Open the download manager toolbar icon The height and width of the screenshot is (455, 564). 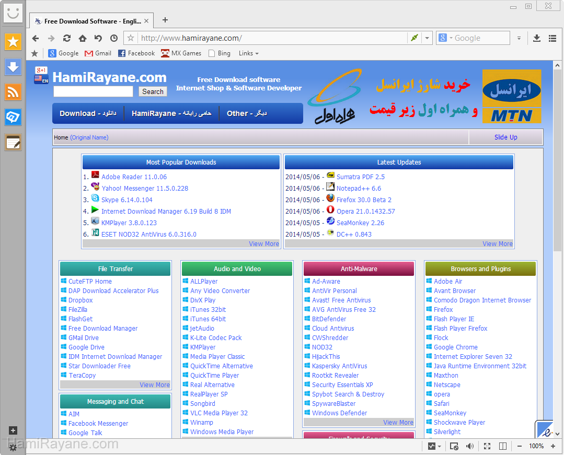coord(537,38)
